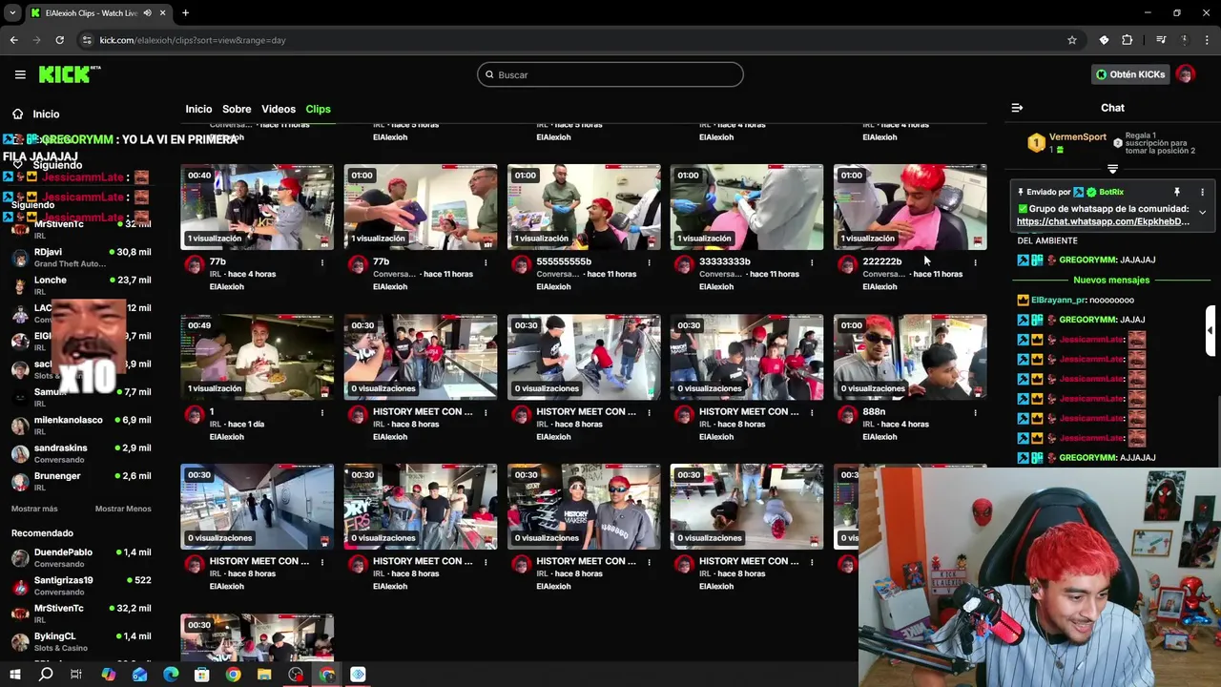
Task: Open the WhatsApp community link in chat
Action: (x=1103, y=221)
